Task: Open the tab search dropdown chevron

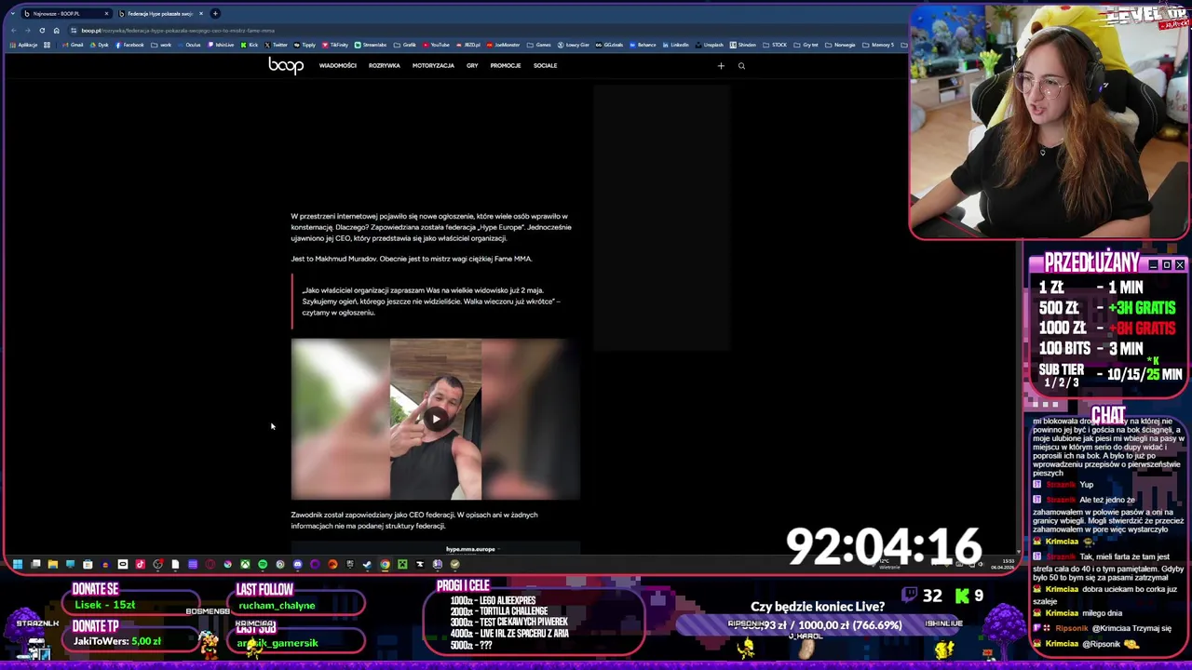Action: (x=13, y=13)
